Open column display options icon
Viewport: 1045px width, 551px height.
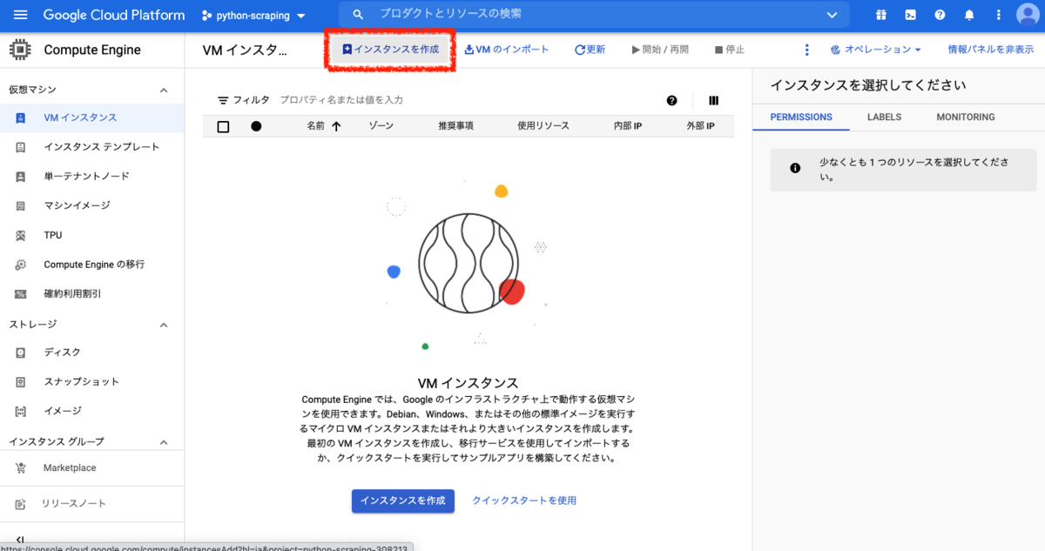pos(714,100)
